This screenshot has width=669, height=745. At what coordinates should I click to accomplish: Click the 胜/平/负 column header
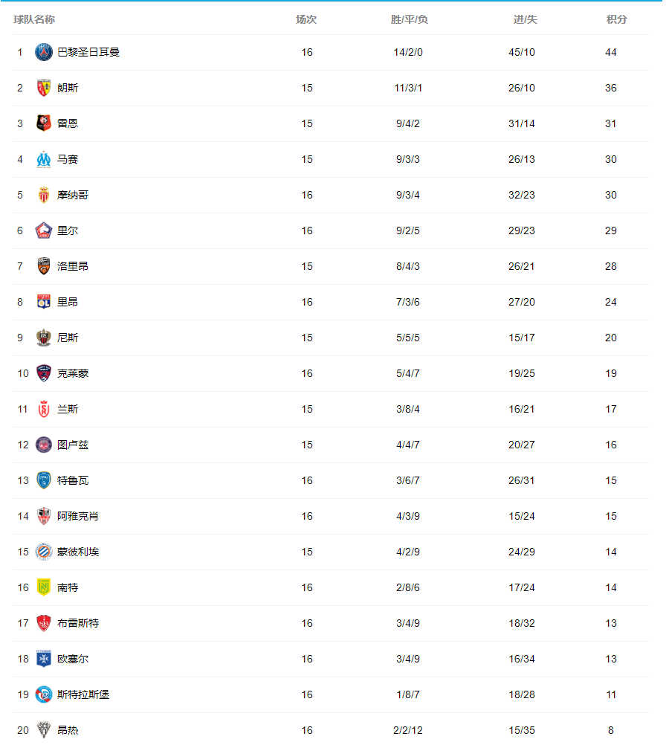click(x=409, y=19)
